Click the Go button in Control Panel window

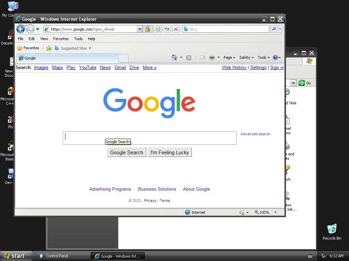point(305,83)
